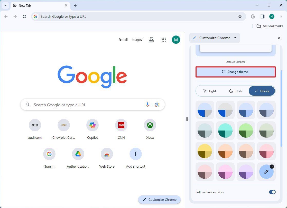
Task: Open the Chrome side panel icon
Action: 262,16
